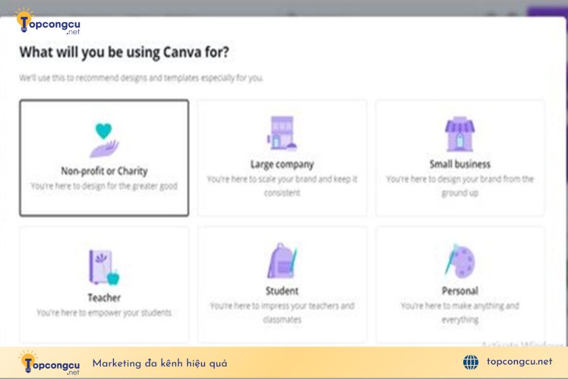Choose the Student option label
Screen dimensions: 568x379
click(x=282, y=291)
